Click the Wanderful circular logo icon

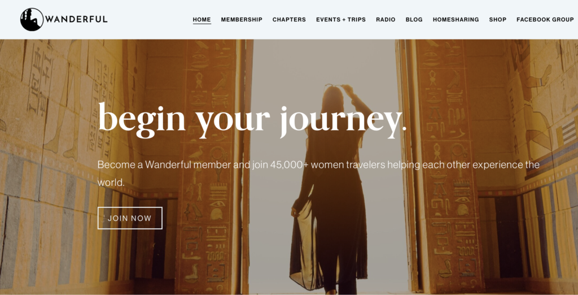click(x=32, y=20)
